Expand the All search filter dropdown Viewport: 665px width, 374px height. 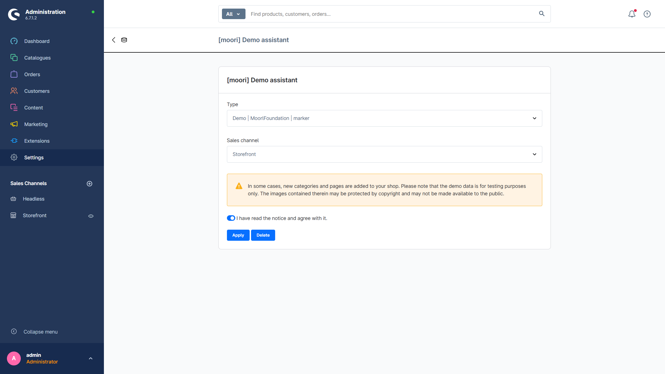pyautogui.click(x=234, y=14)
